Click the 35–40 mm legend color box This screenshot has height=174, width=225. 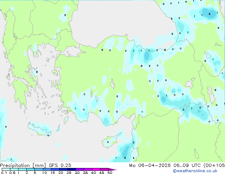tap(88, 169)
